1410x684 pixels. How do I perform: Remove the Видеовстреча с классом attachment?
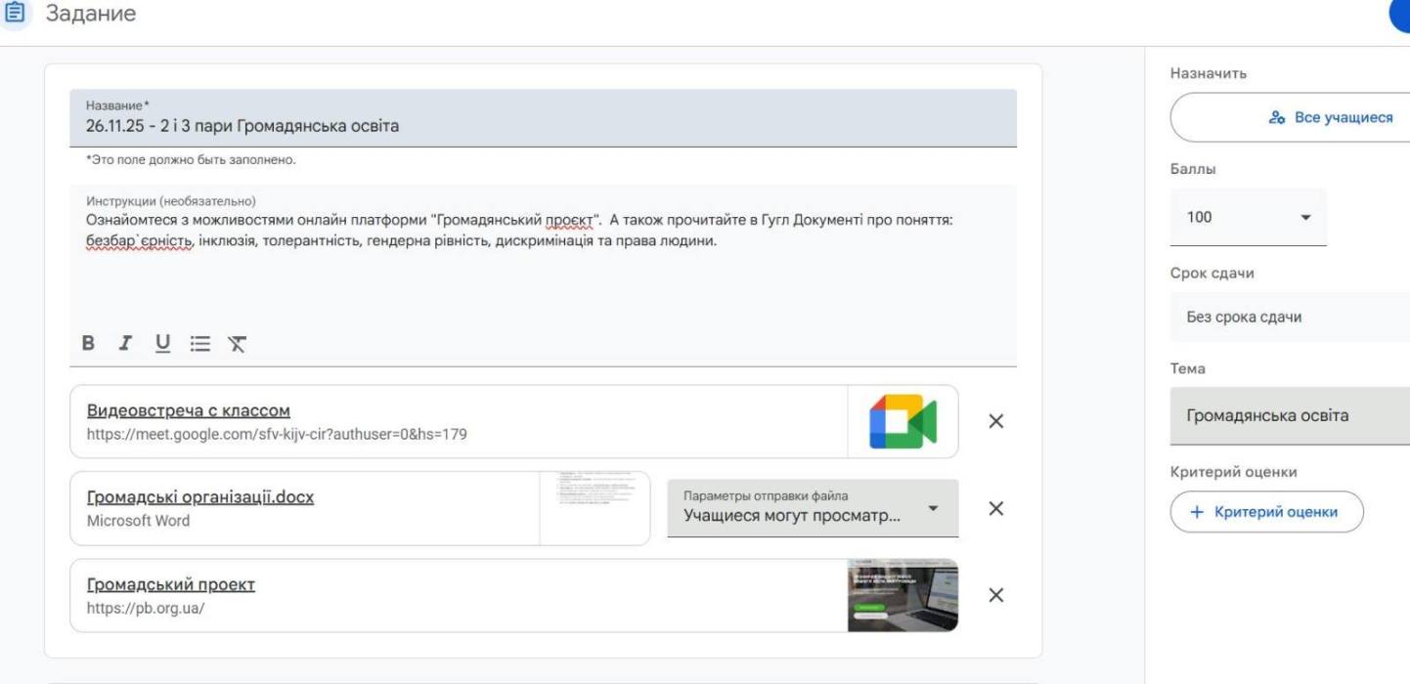click(995, 421)
